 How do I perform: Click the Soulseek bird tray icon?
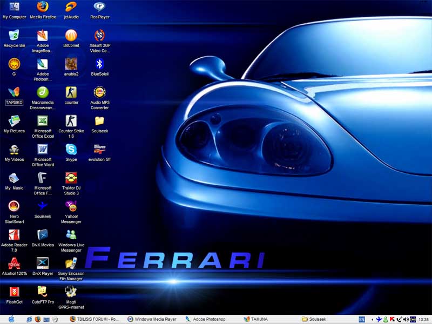click(379, 319)
